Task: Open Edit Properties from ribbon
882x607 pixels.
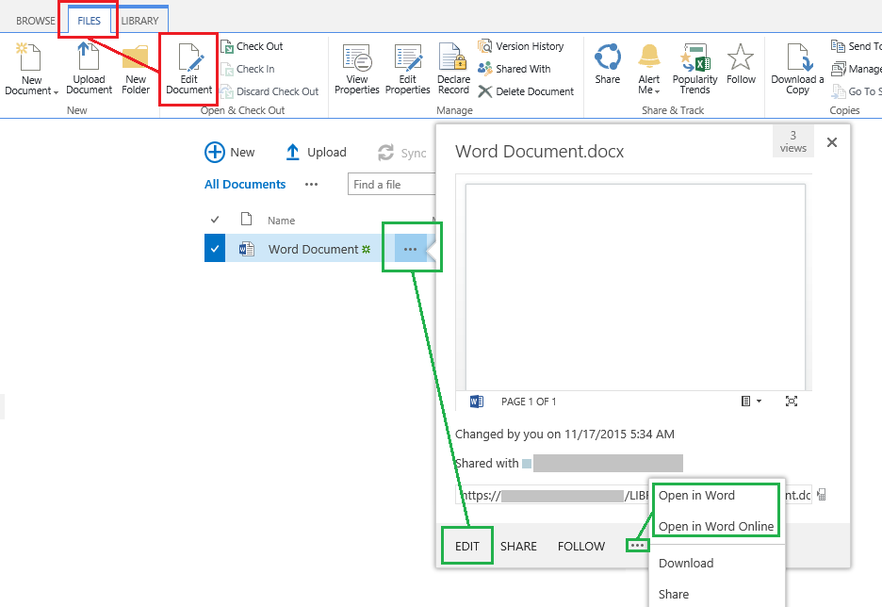Action: (408, 69)
